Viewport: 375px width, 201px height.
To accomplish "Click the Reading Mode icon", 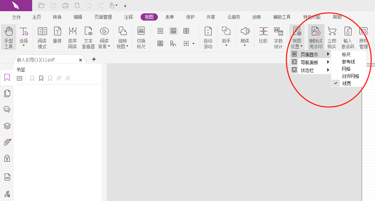I will [42, 37].
